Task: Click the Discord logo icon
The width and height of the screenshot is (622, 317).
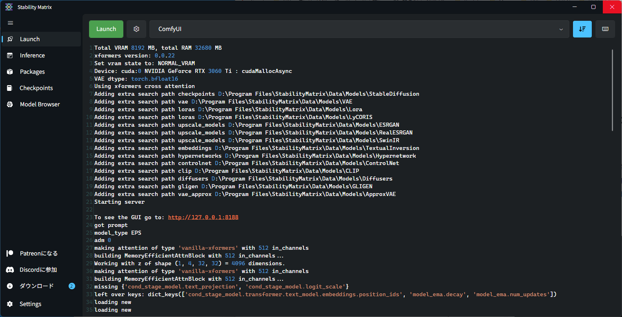Action: click(10, 270)
